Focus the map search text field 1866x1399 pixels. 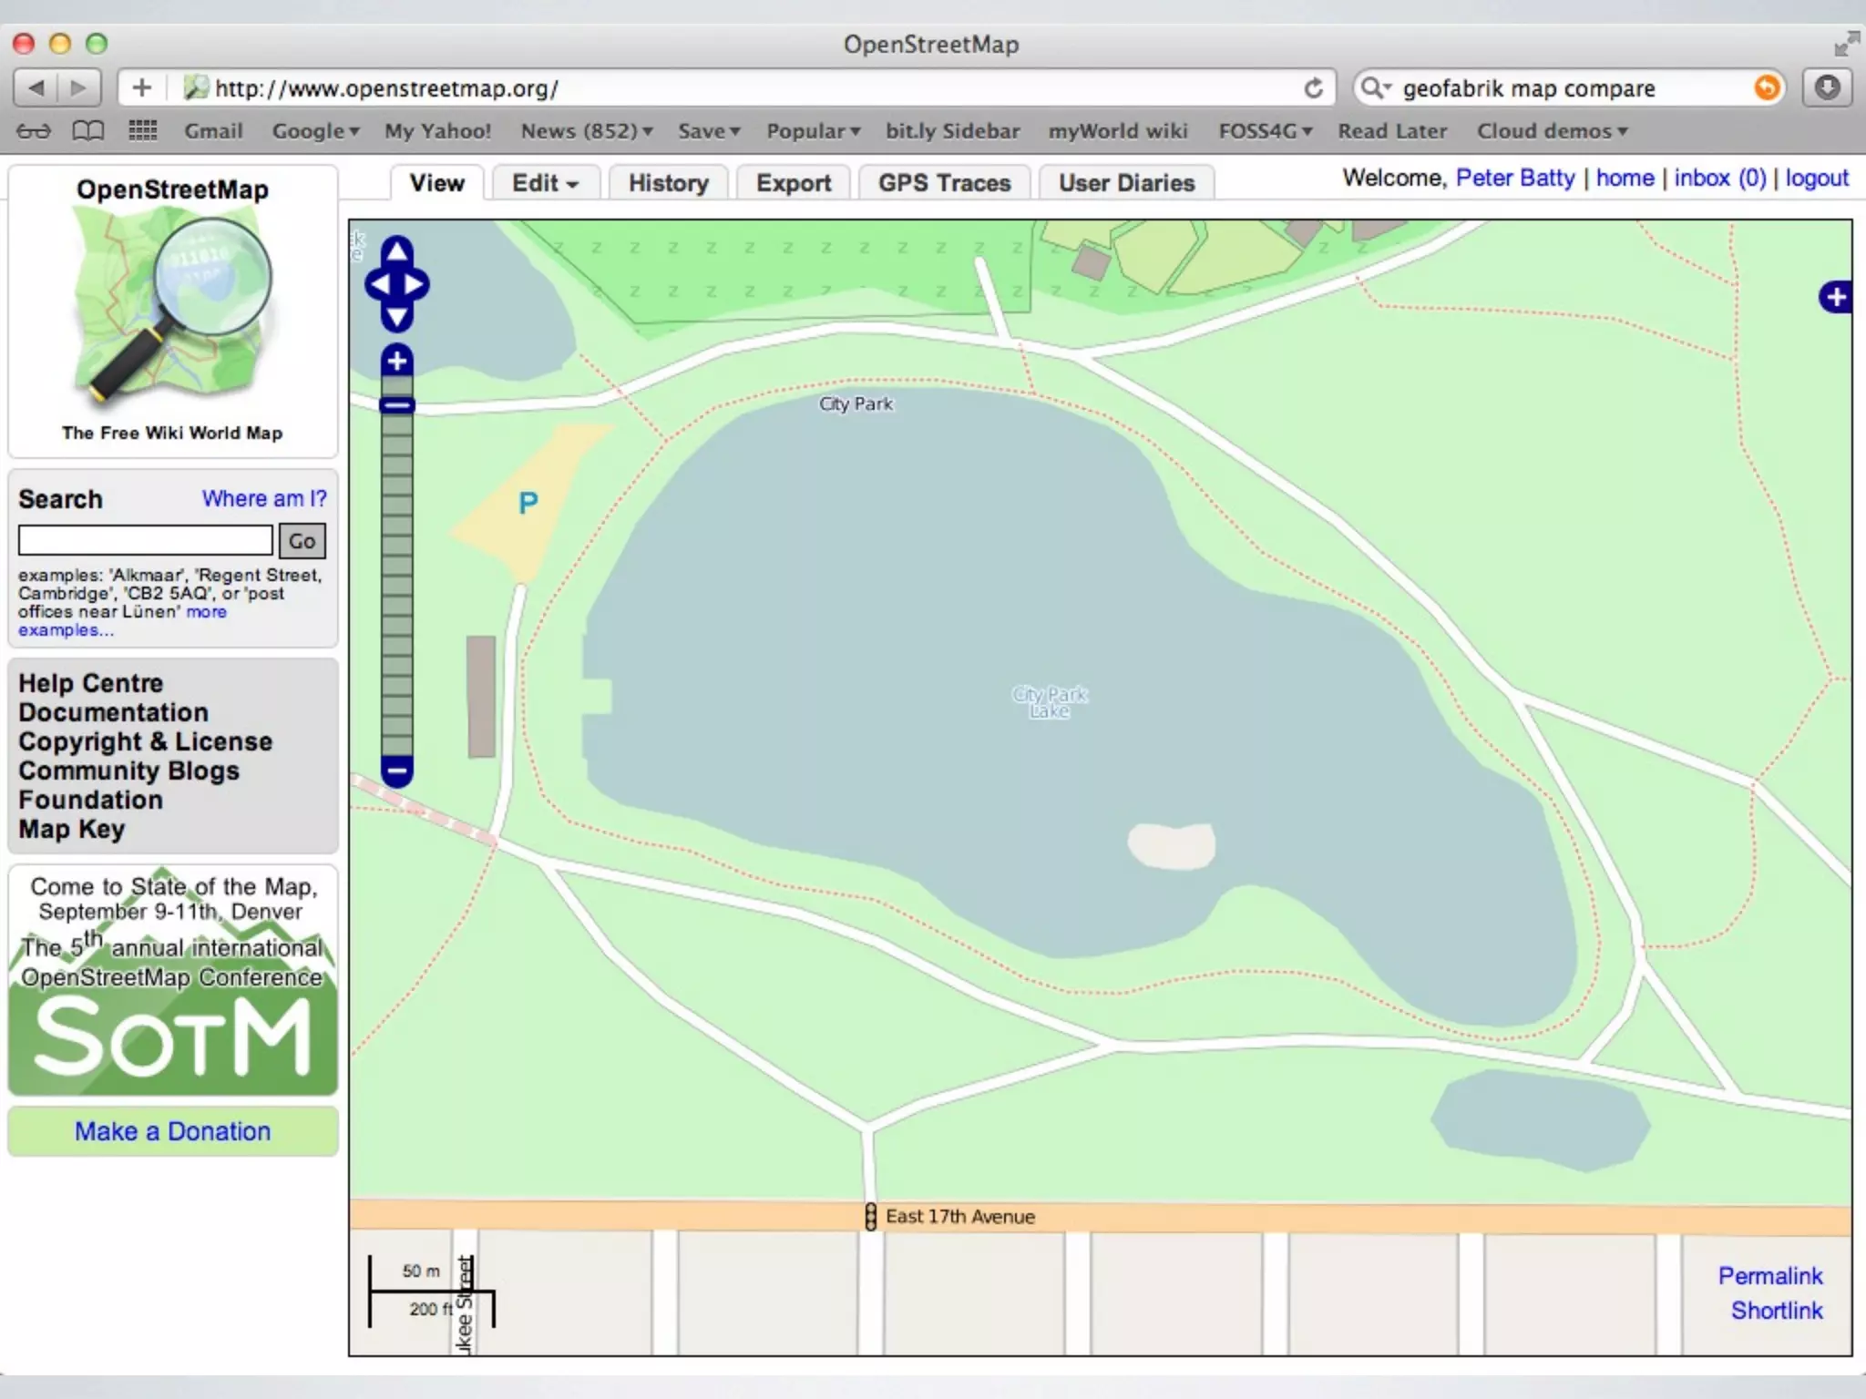click(x=146, y=541)
